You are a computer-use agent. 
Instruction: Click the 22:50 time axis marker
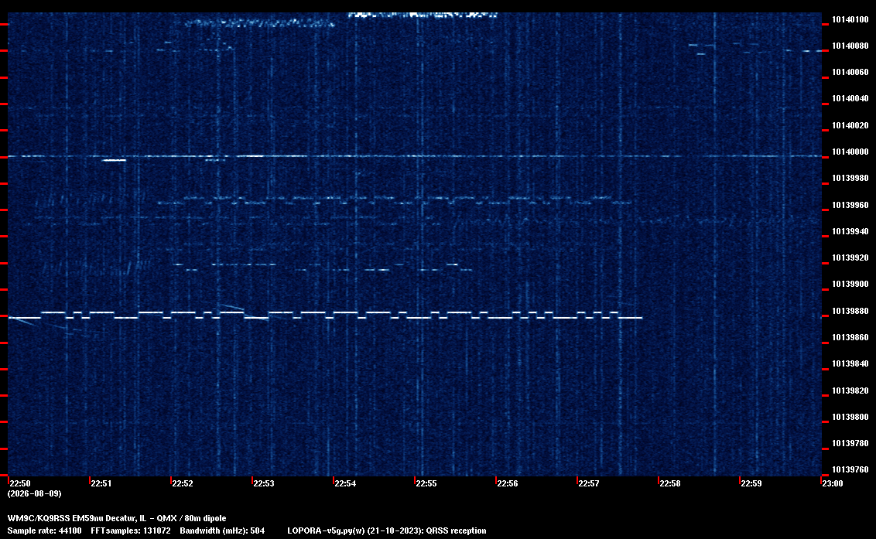(20, 483)
